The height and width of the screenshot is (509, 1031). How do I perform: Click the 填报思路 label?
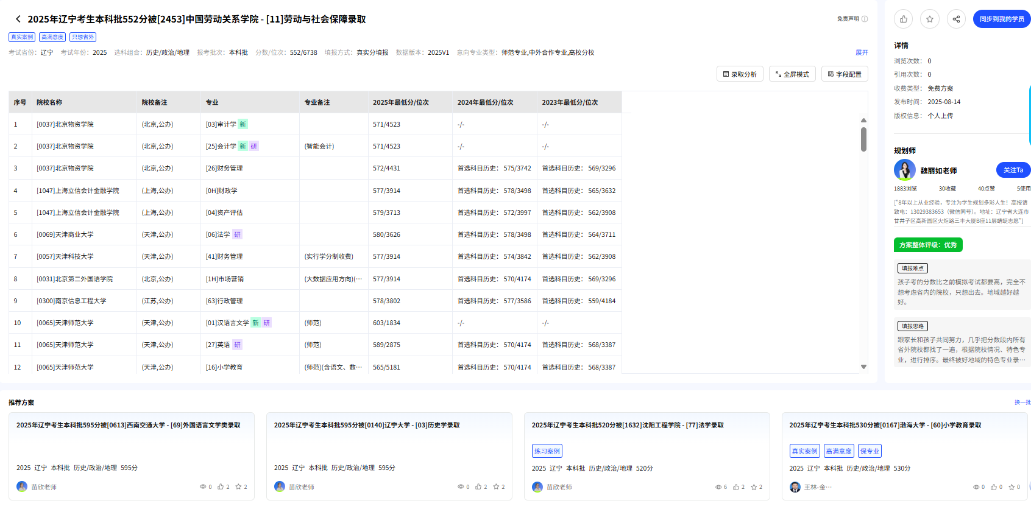point(913,326)
